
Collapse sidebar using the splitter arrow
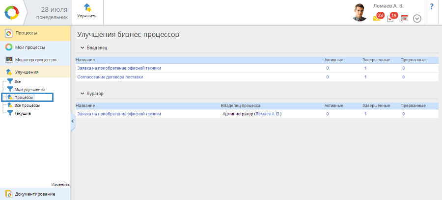click(x=73, y=121)
